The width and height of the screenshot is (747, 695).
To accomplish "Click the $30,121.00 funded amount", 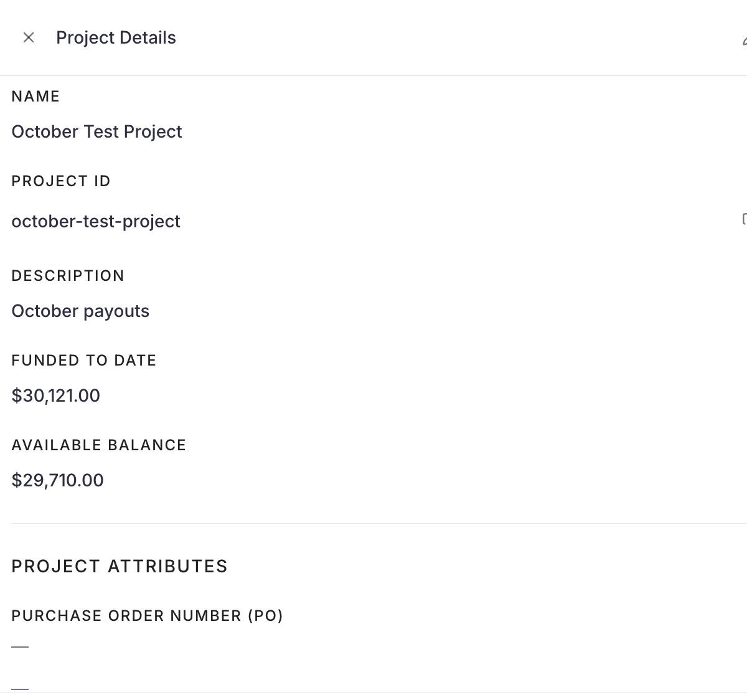I will [55, 396].
